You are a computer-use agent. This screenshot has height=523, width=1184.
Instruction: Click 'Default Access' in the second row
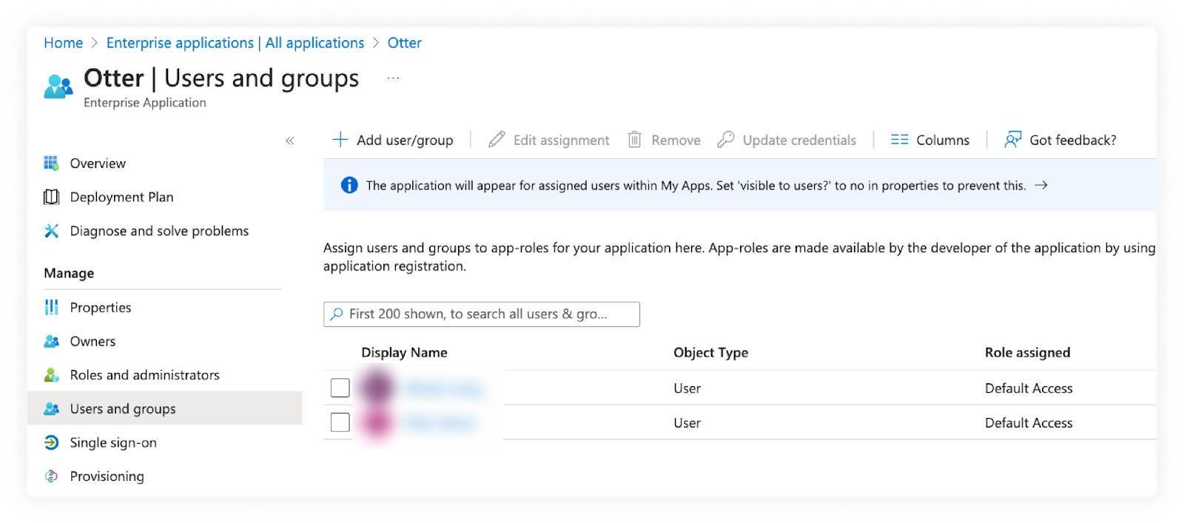click(1029, 423)
